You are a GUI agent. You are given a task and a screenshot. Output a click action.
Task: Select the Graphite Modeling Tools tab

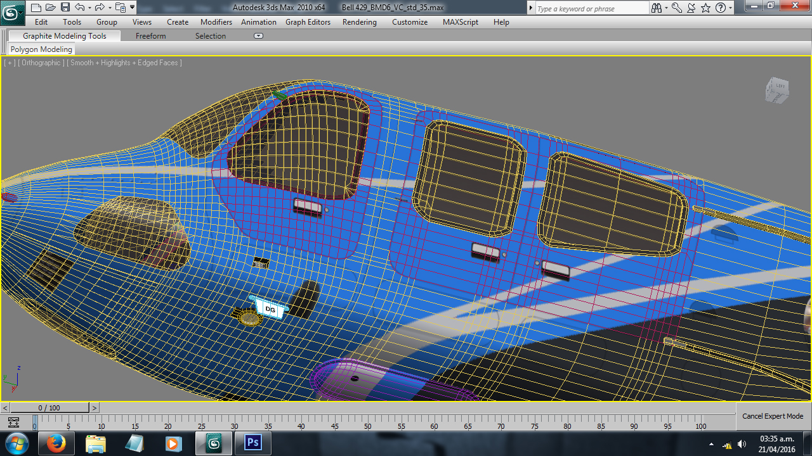[x=65, y=36]
